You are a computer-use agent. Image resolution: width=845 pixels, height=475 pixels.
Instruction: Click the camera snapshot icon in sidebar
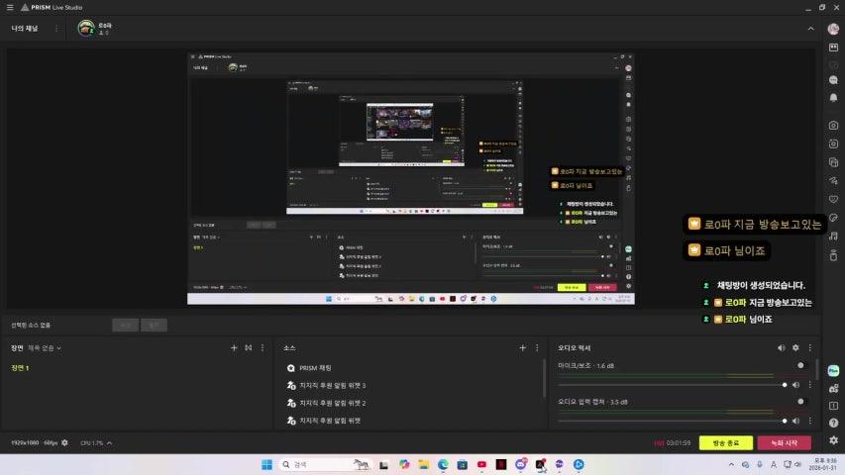coord(833,125)
